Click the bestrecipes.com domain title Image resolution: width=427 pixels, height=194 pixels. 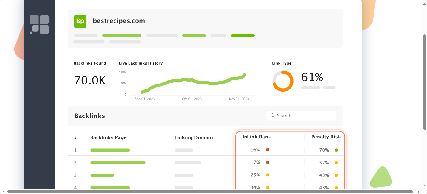[119, 21]
